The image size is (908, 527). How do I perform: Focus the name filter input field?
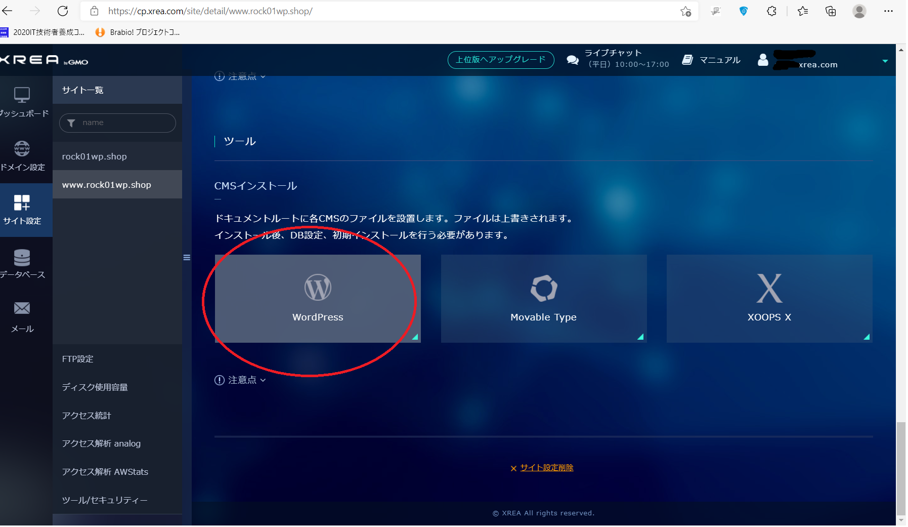pyautogui.click(x=117, y=123)
